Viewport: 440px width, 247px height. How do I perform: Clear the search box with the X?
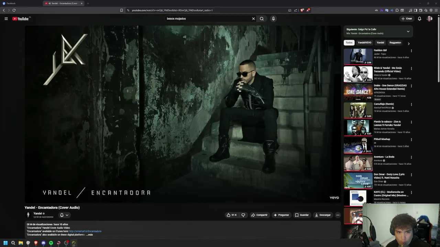pos(253,19)
